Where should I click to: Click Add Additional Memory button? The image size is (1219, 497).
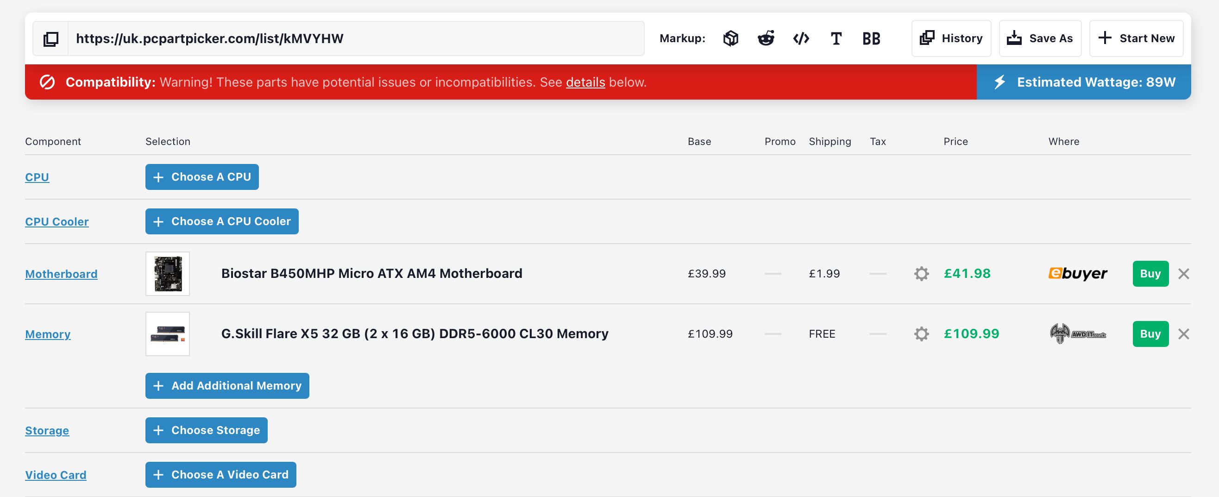coord(227,386)
